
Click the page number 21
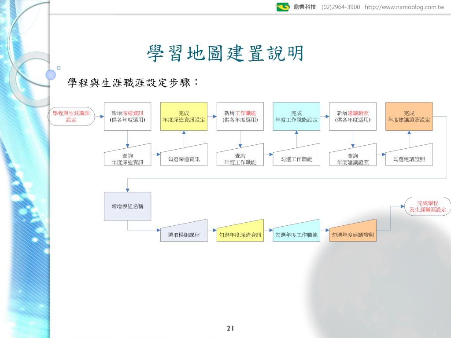click(230, 328)
